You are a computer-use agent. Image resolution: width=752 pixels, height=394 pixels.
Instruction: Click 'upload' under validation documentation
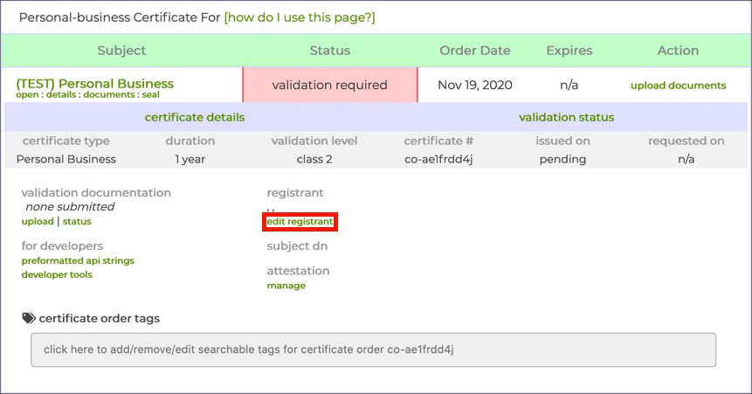point(38,222)
